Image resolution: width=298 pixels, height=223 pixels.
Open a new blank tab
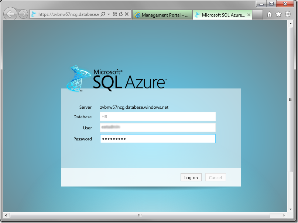[x=258, y=15]
